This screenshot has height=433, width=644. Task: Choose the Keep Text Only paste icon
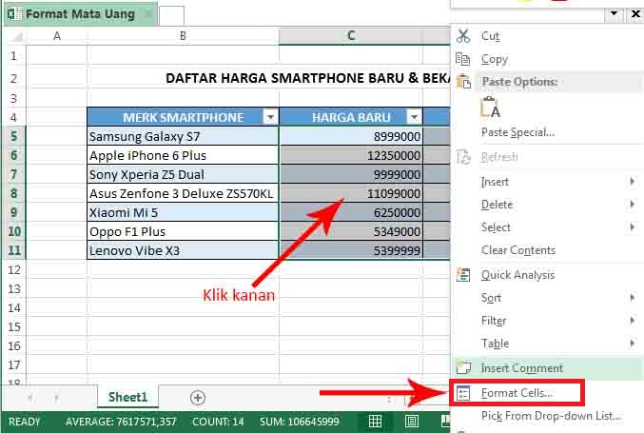click(x=490, y=108)
